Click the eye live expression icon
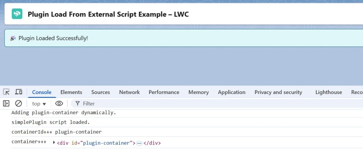Screen dimensions: 363x152 pos(59,104)
